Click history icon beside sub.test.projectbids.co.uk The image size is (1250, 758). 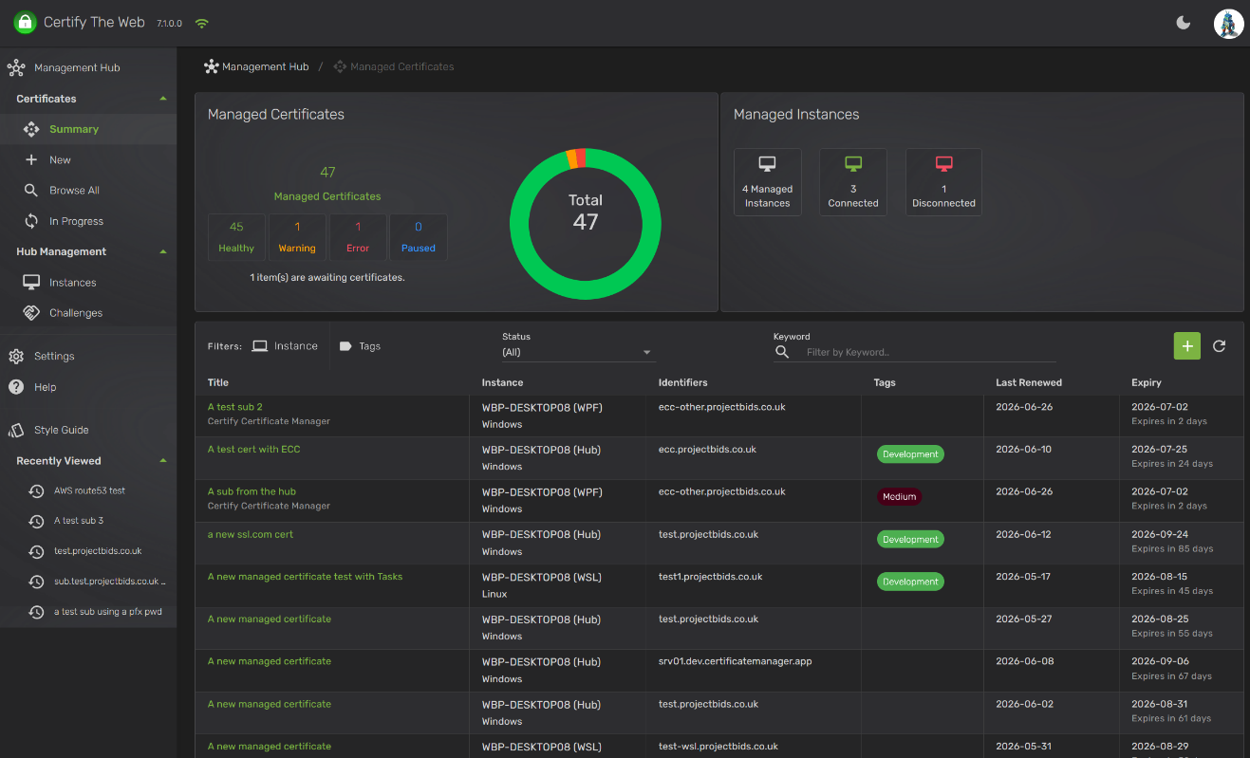(36, 582)
